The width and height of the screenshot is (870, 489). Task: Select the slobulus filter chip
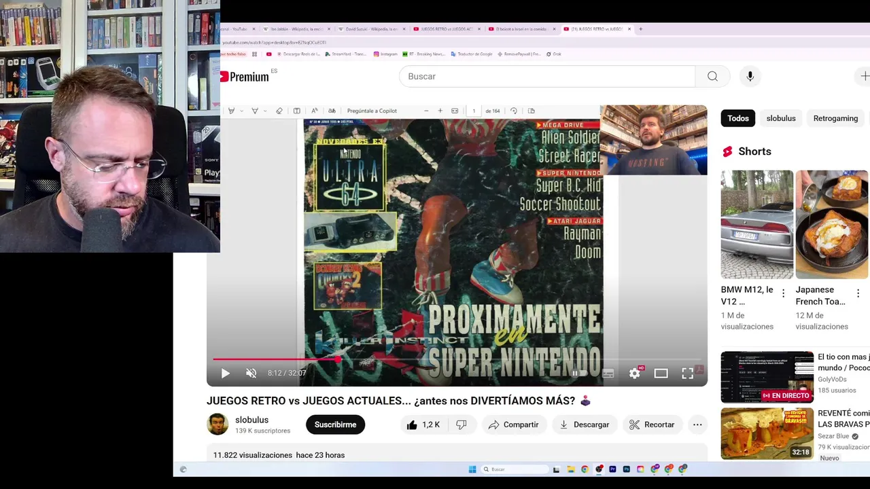pyautogui.click(x=781, y=118)
